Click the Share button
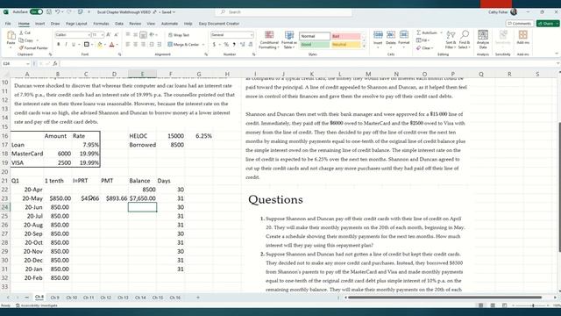The image size is (561, 316). click(547, 24)
